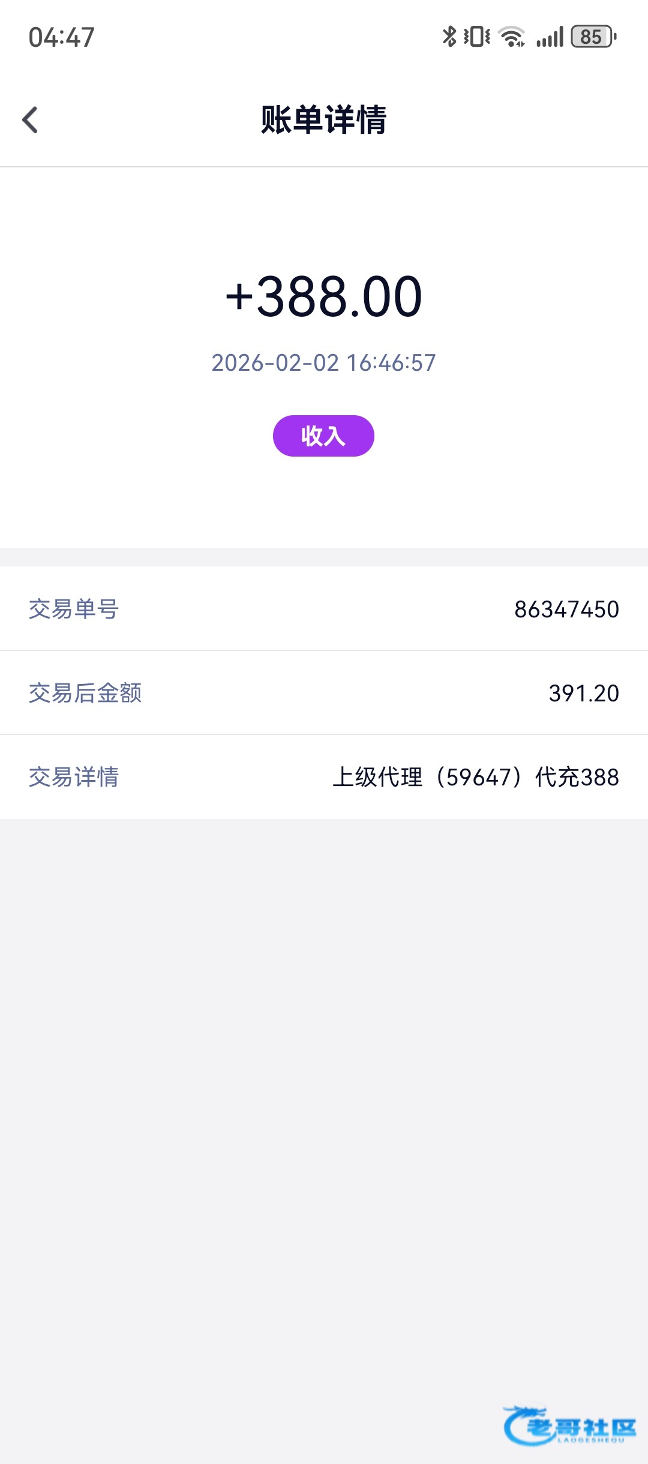Tap the empty gray area below details

click(x=324, y=1080)
